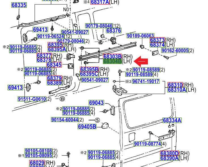Select screw part number 90162-60005

175,51
